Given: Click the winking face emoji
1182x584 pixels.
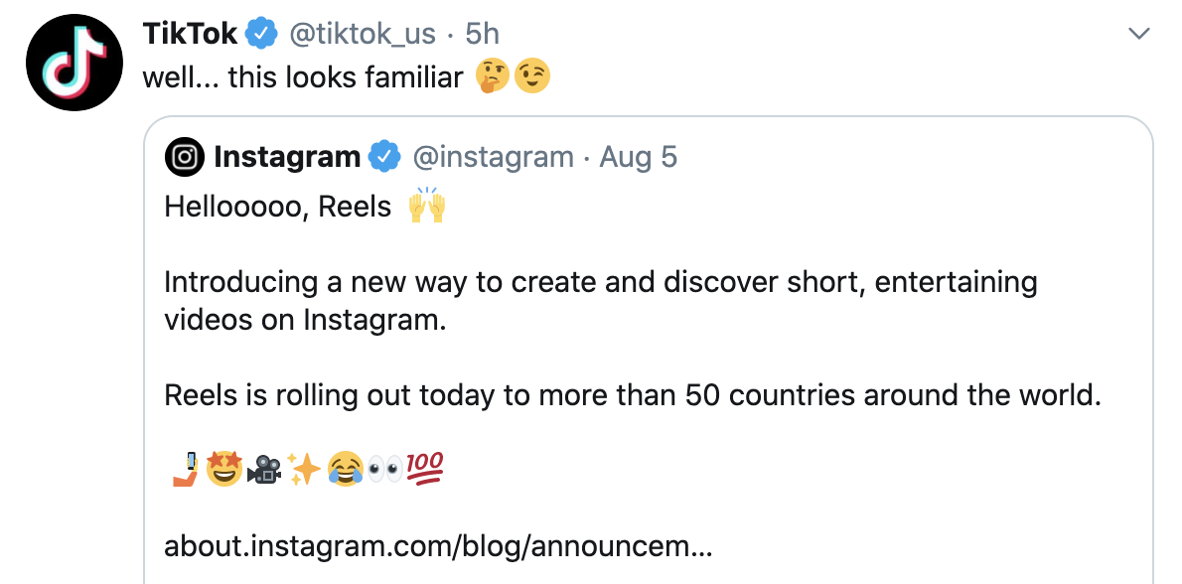Looking at the screenshot, I should click(x=531, y=76).
